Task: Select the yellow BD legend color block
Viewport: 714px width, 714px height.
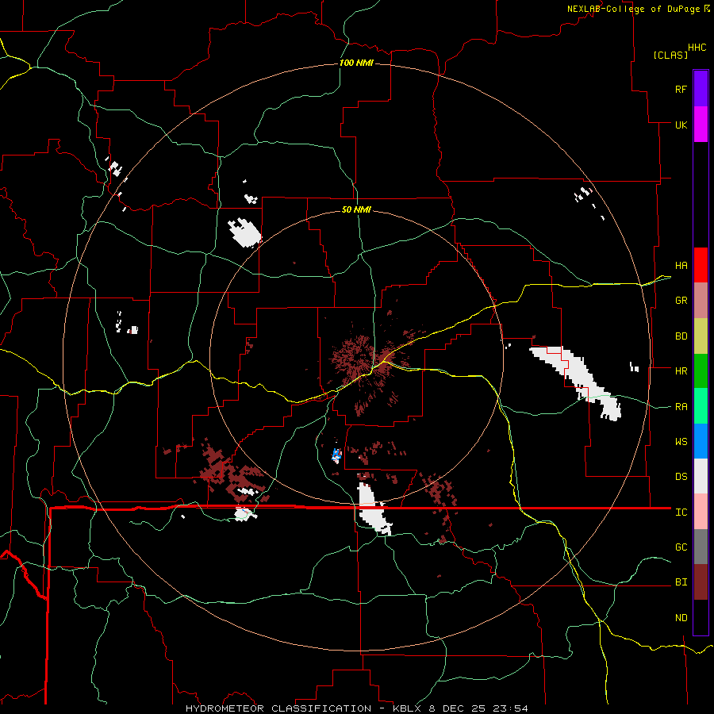Action: click(701, 336)
